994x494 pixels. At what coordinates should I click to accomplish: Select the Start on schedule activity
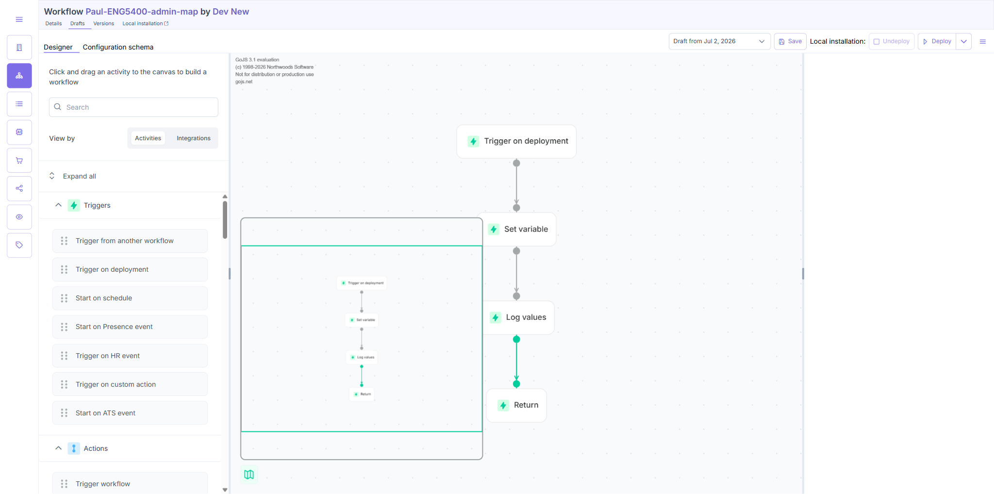(x=130, y=298)
